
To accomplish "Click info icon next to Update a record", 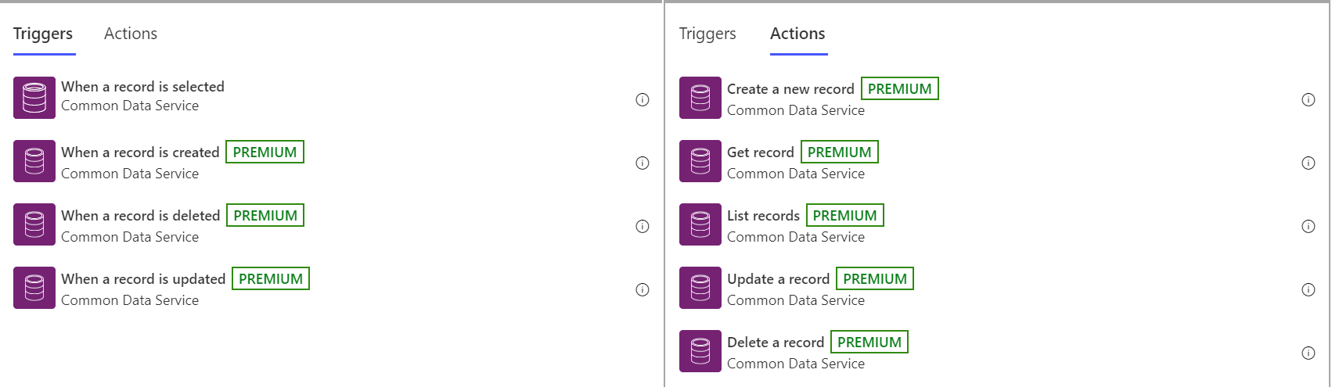I will click(1309, 289).
